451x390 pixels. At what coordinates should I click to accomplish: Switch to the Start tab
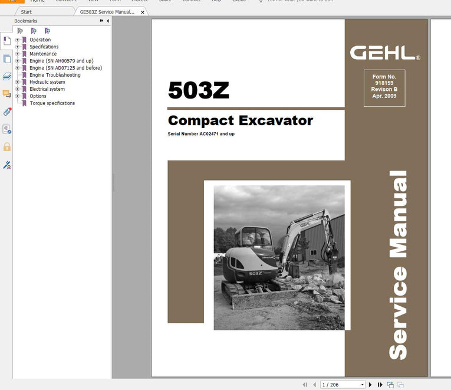point(27,12)
